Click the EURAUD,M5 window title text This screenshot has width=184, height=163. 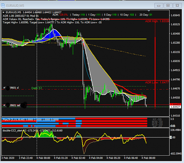pyautogui.click(x=15, y=6)
